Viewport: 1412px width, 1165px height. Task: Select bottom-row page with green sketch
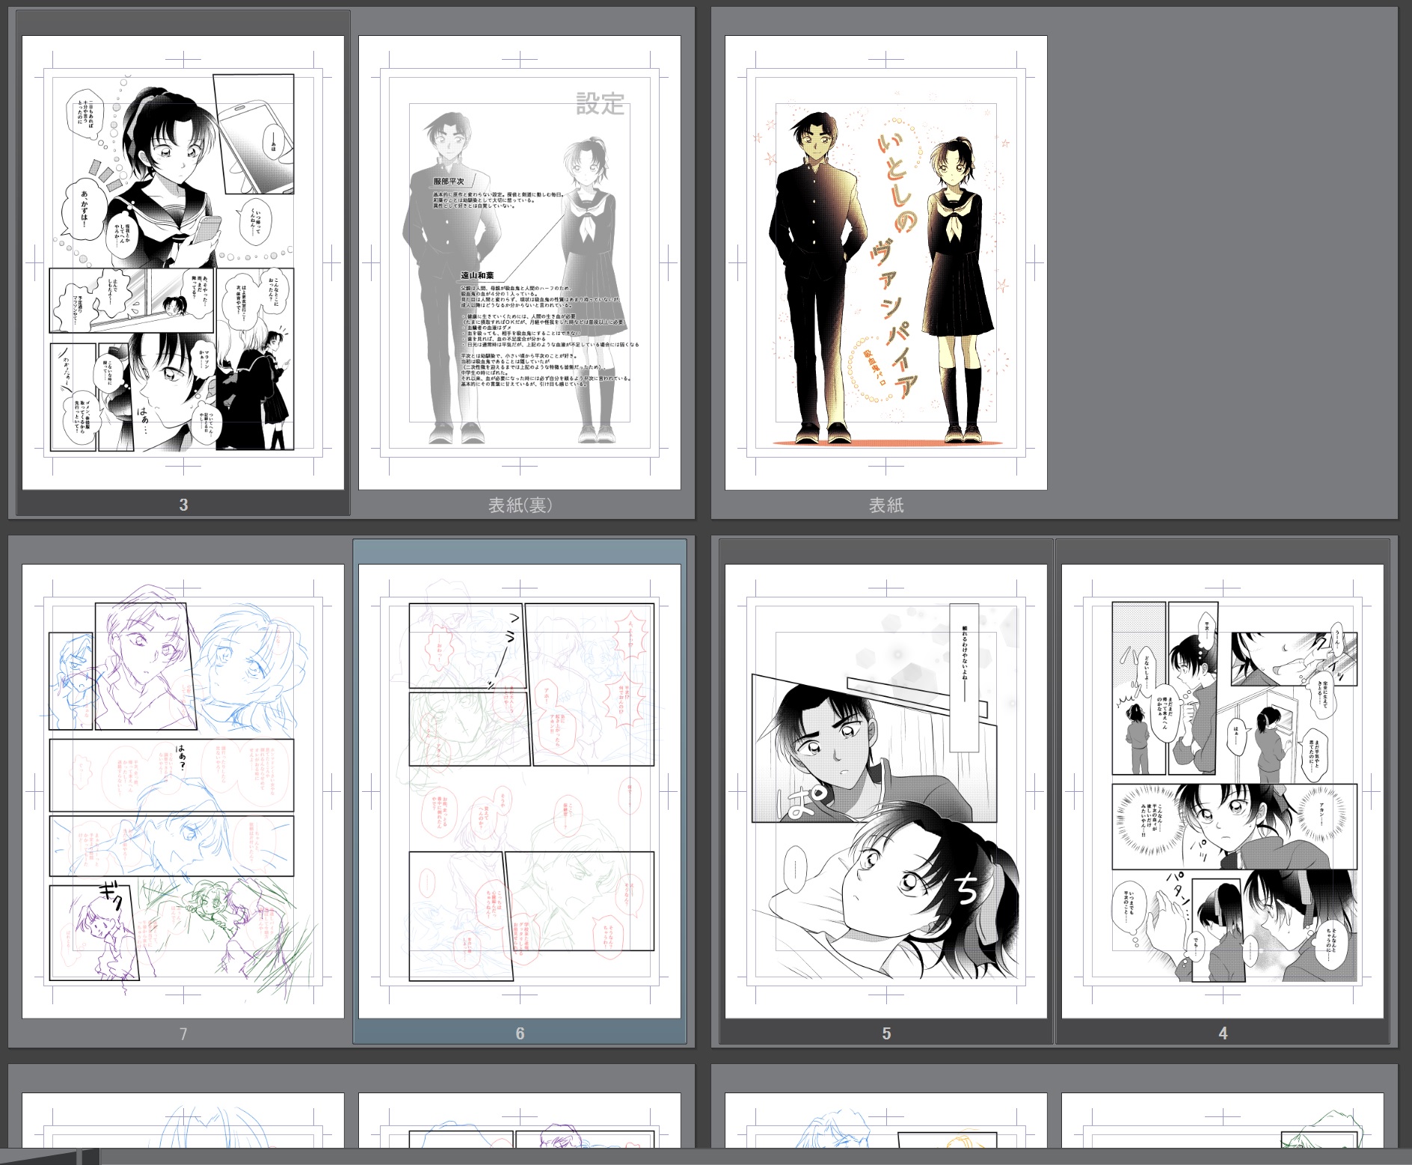pyautogui.click(x=1223, y=1120)
